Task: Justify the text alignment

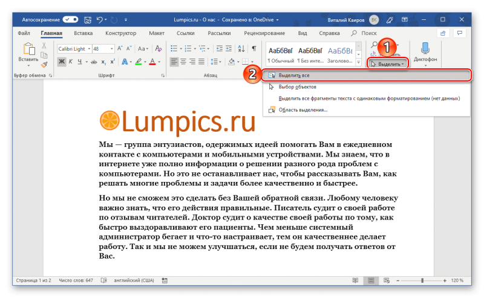Action: (201, 62)
